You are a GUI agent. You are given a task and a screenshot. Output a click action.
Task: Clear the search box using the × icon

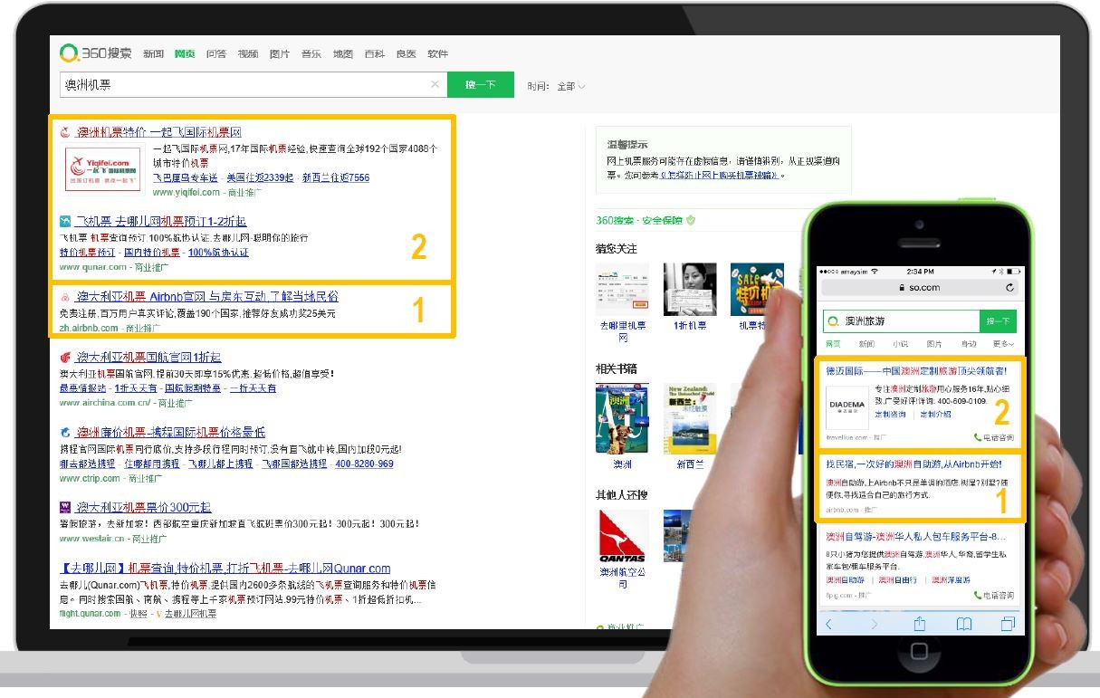435,82
